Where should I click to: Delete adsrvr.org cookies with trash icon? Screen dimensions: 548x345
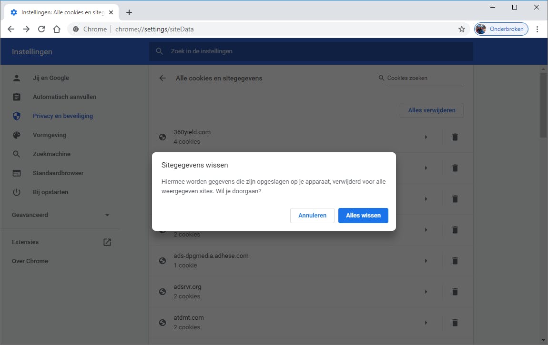[x=455, y=292]
